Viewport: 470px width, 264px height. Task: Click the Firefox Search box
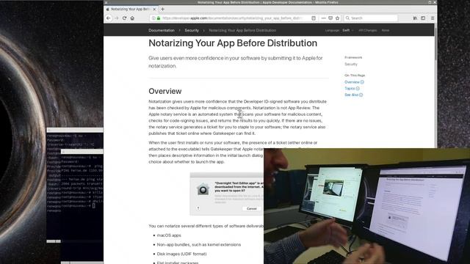point(371,18)
